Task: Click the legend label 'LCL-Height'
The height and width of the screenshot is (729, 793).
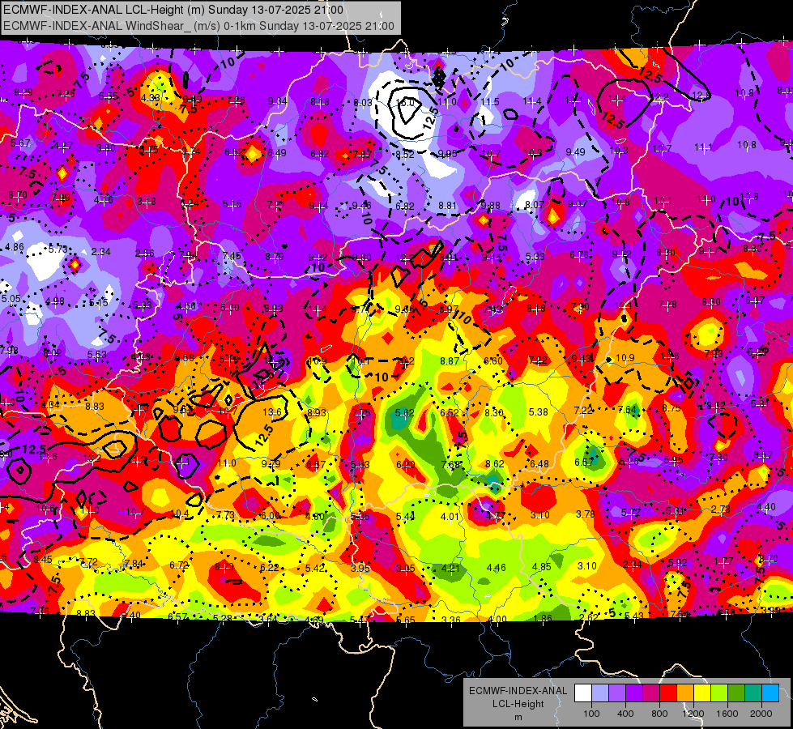Action: [x=518, y=704]
